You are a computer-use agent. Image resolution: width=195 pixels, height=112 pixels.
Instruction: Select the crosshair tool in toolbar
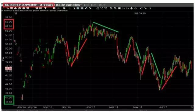[70, 8]
